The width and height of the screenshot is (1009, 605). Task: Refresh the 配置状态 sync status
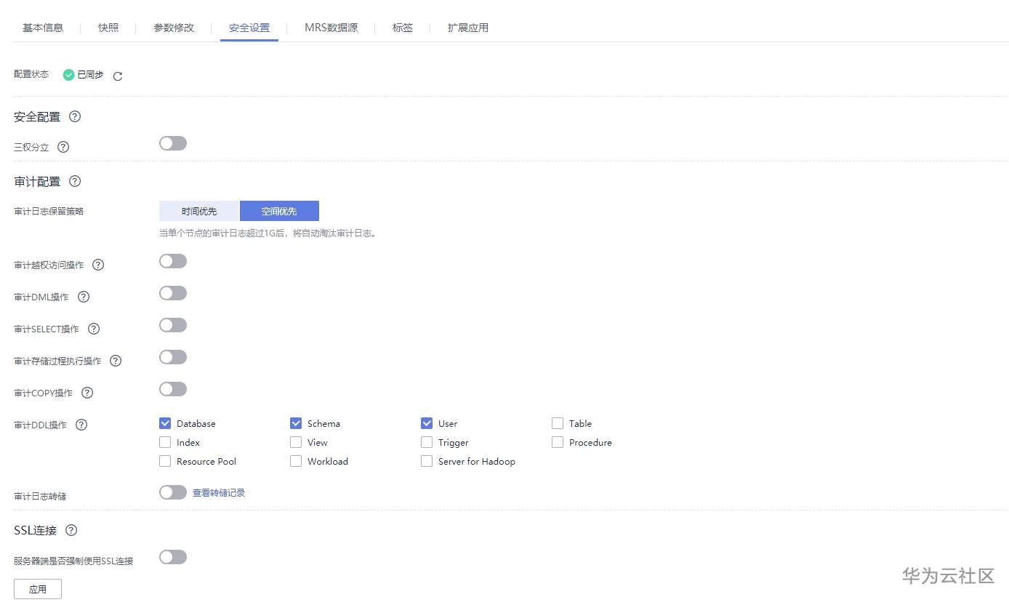pos(117,75)
